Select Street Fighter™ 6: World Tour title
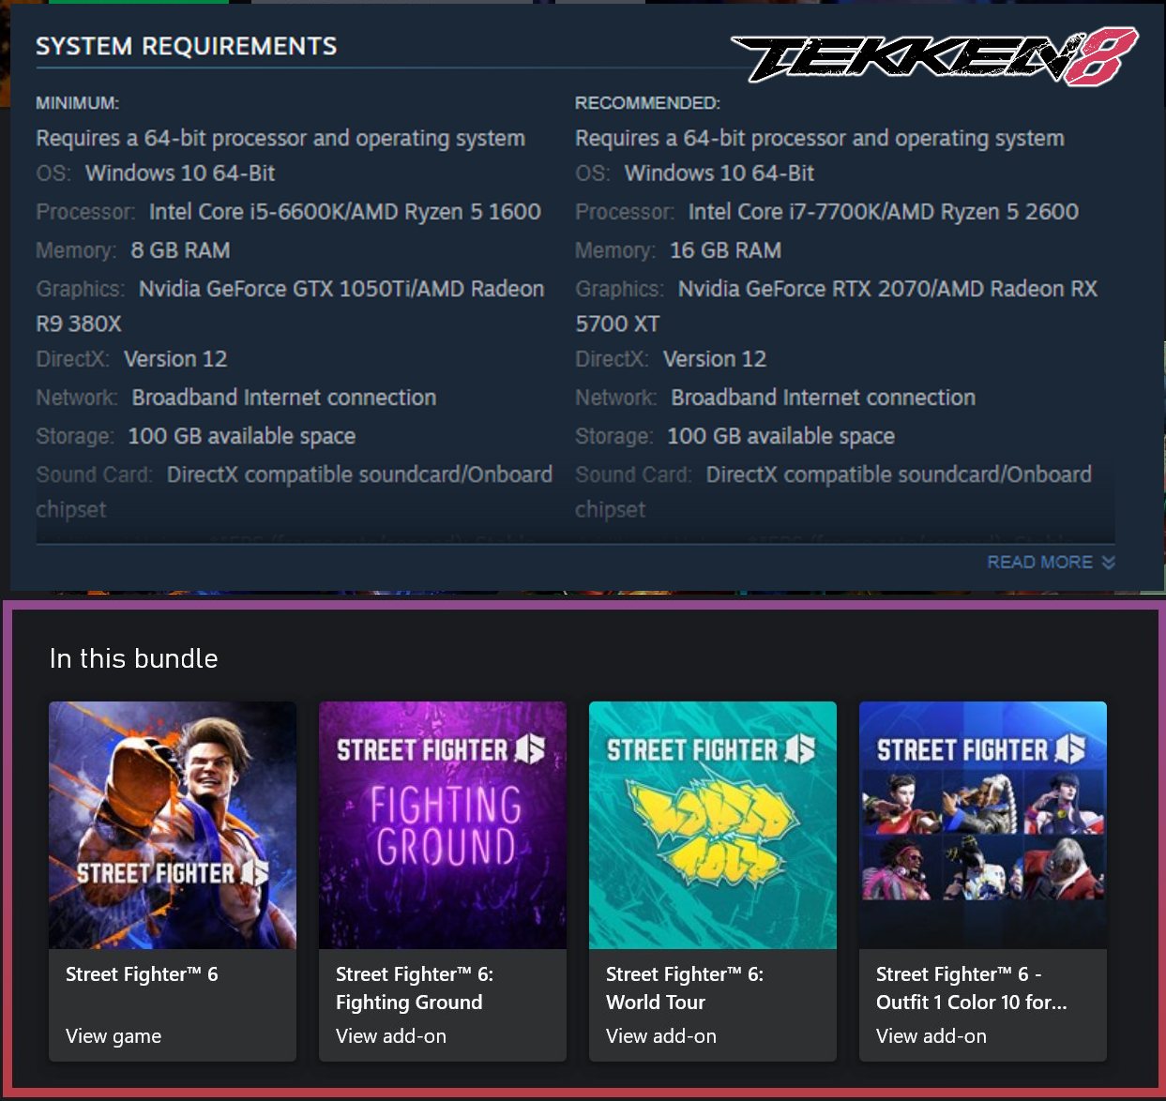 [685, 988]
